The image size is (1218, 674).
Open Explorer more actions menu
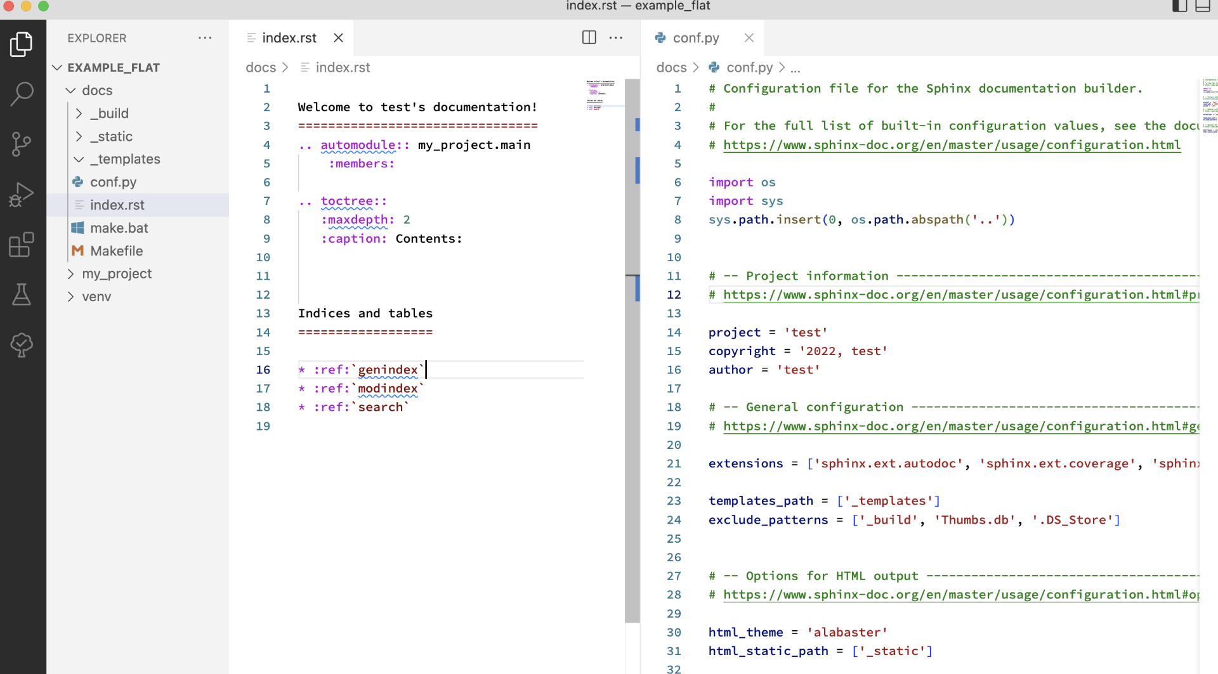[205, 38]
